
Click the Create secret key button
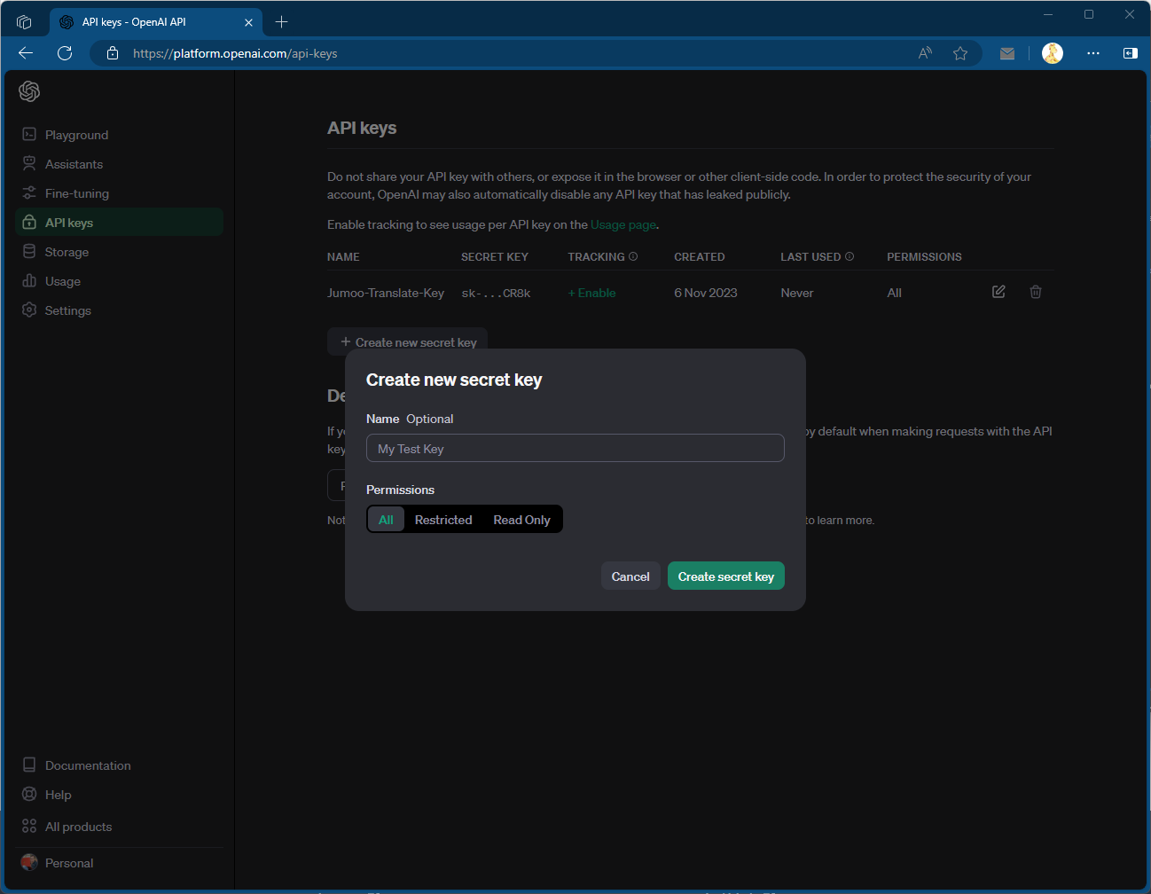[726, 576]
